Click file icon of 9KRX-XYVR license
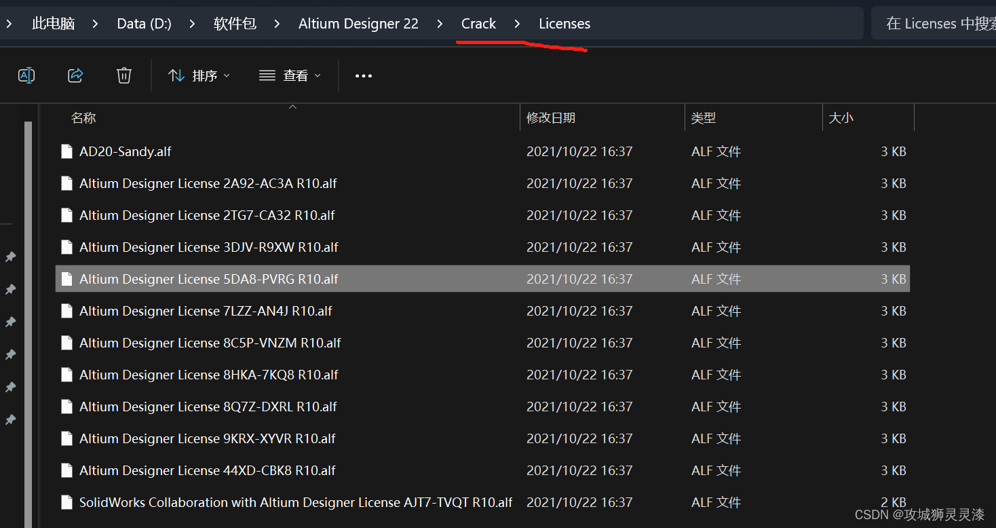This screenshot has width=996, height=528. pyautogui.click(x=66, y=438)
